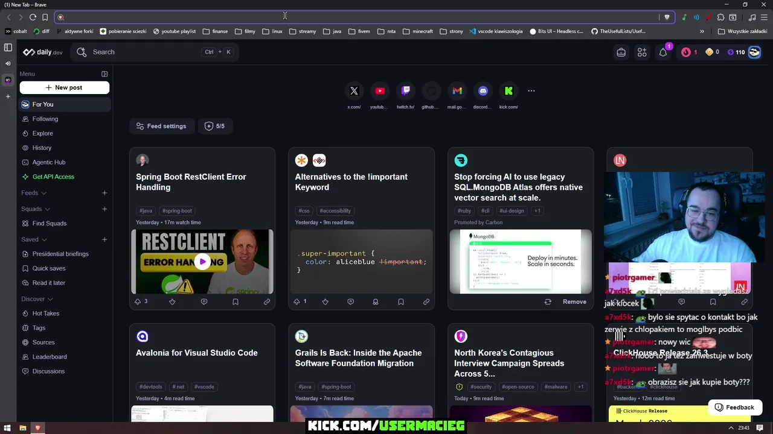Image resolution: width=773 pixels, height=434 pixels.
Task: Open the finanse bookmarks folder
Action: (216, 31)
